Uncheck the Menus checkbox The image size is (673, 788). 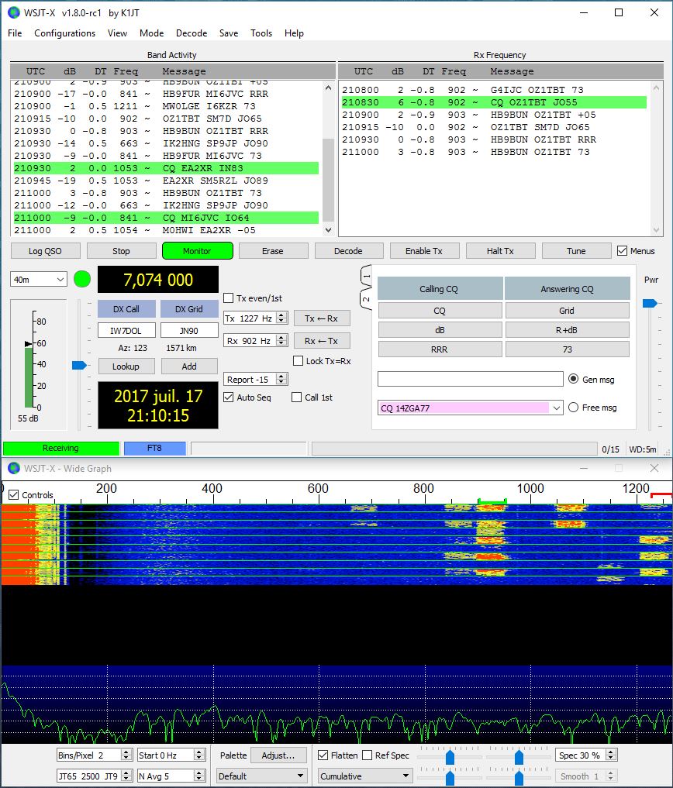pyautogui.click(x=622, y=251)
